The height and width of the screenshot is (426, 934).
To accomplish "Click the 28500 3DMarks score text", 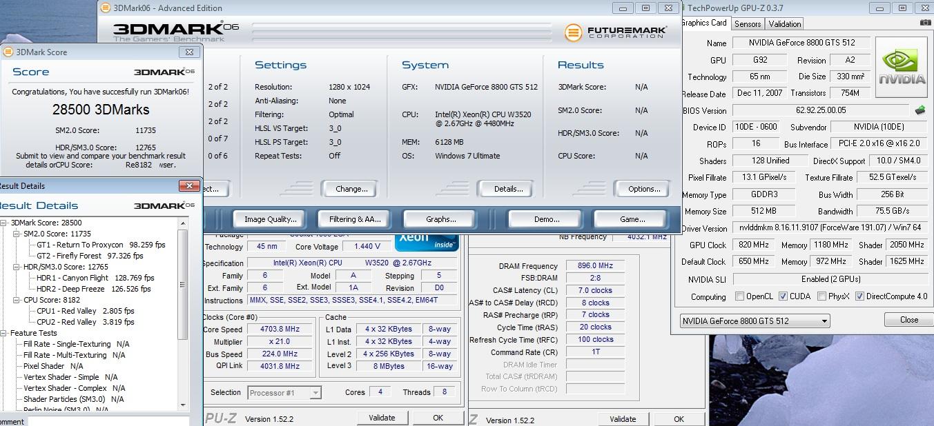I will [101, 109].
